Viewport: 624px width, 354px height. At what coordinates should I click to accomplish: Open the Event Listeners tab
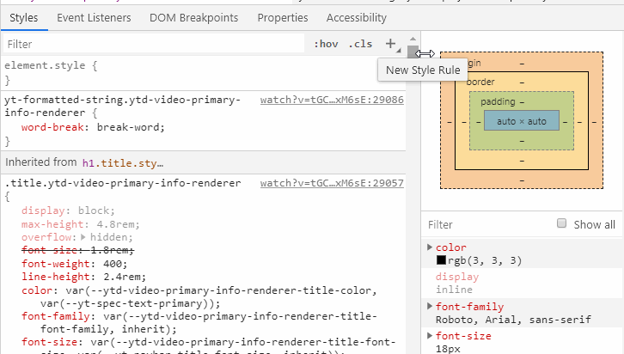(94, 18)
